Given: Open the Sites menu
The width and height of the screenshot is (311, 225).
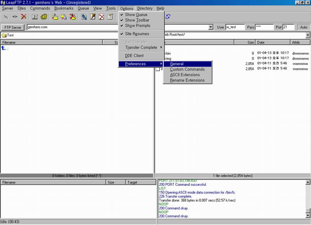Looking at the screenshot, I should 21,8.
